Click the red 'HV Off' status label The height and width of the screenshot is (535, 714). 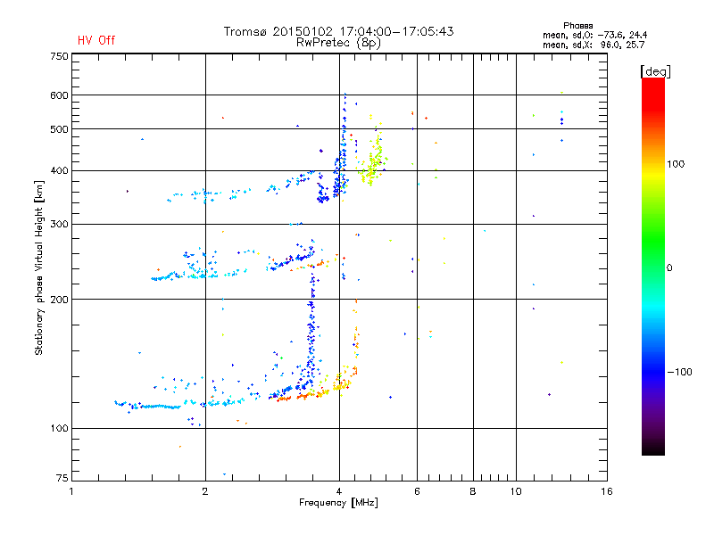(x=96, y=40)
